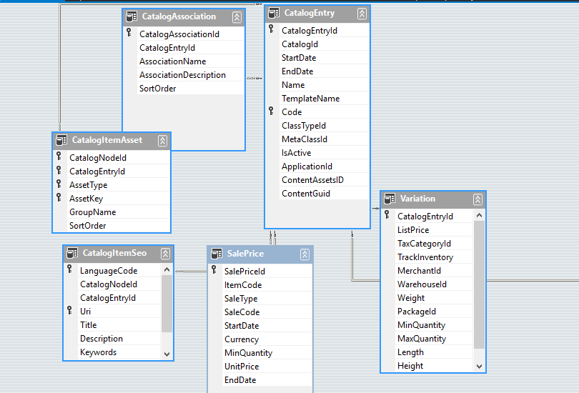Image resolution: width=579 pixels, height=393 pixels.
Task: Select the AssociationDescription column row
Action: (182, 75)
